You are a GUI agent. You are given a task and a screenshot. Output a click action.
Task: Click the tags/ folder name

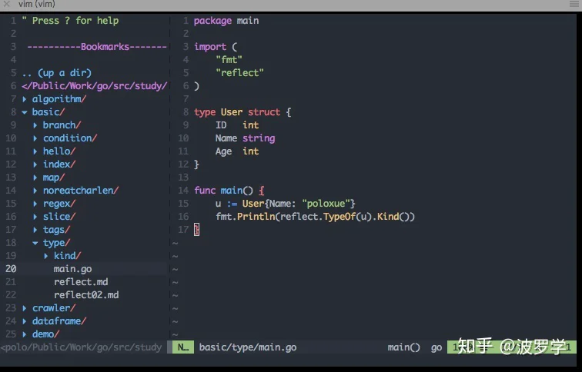(x=56, y=230)
